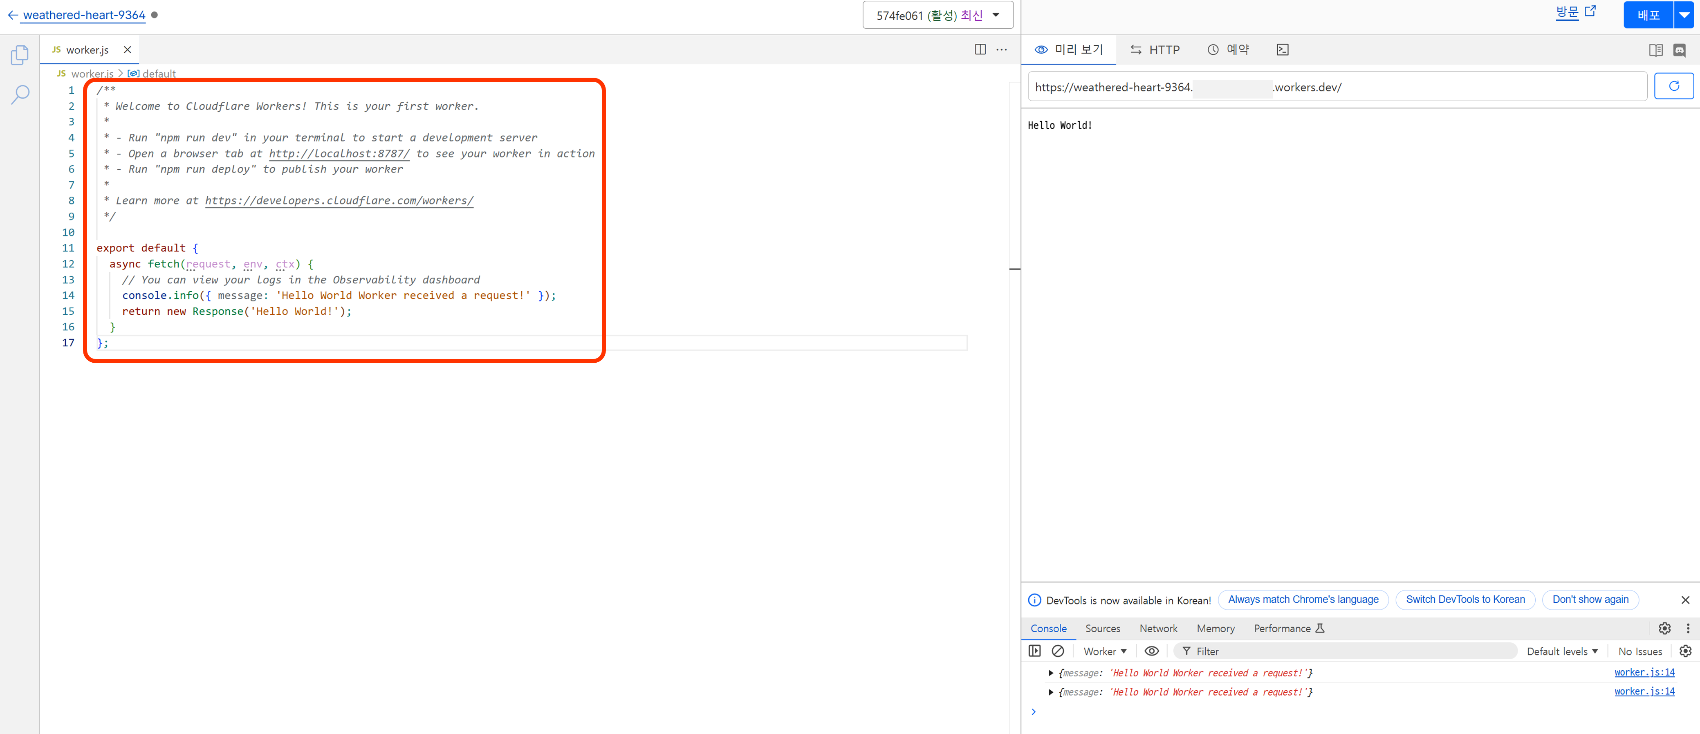Open DevTools settings gear icon
This screenshot has width=1700, height=734.
tap(1664, 629)
